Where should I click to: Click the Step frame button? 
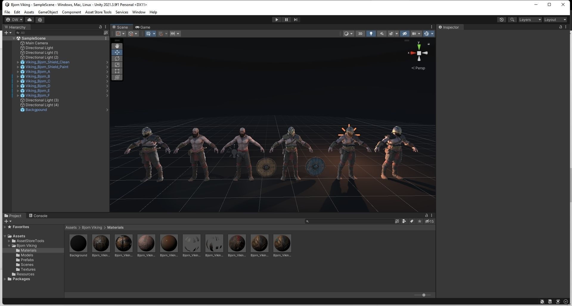296,20
